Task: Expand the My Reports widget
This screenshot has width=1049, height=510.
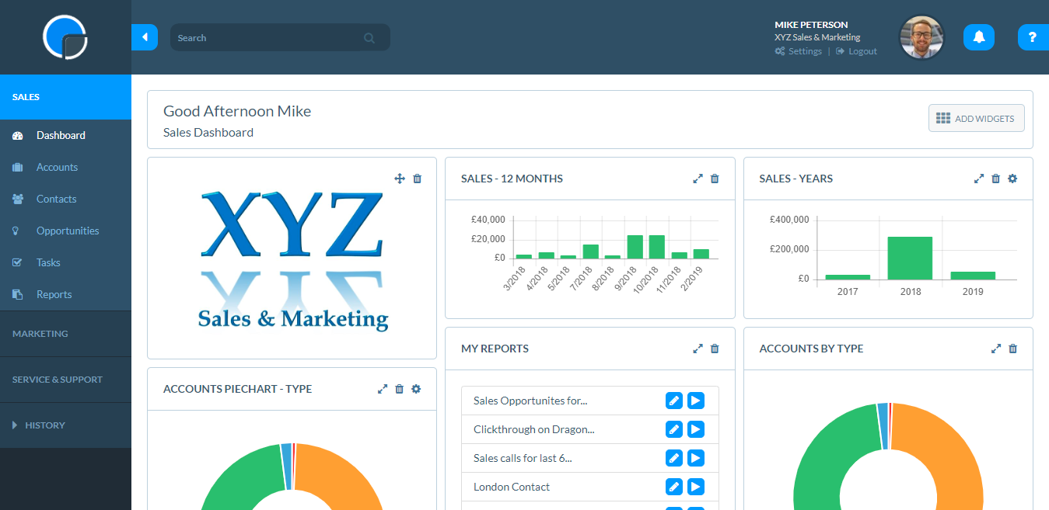Action: pyautogui.click(x=698, y=349)
